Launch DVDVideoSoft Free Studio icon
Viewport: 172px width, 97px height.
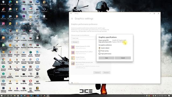pos(3,25)
